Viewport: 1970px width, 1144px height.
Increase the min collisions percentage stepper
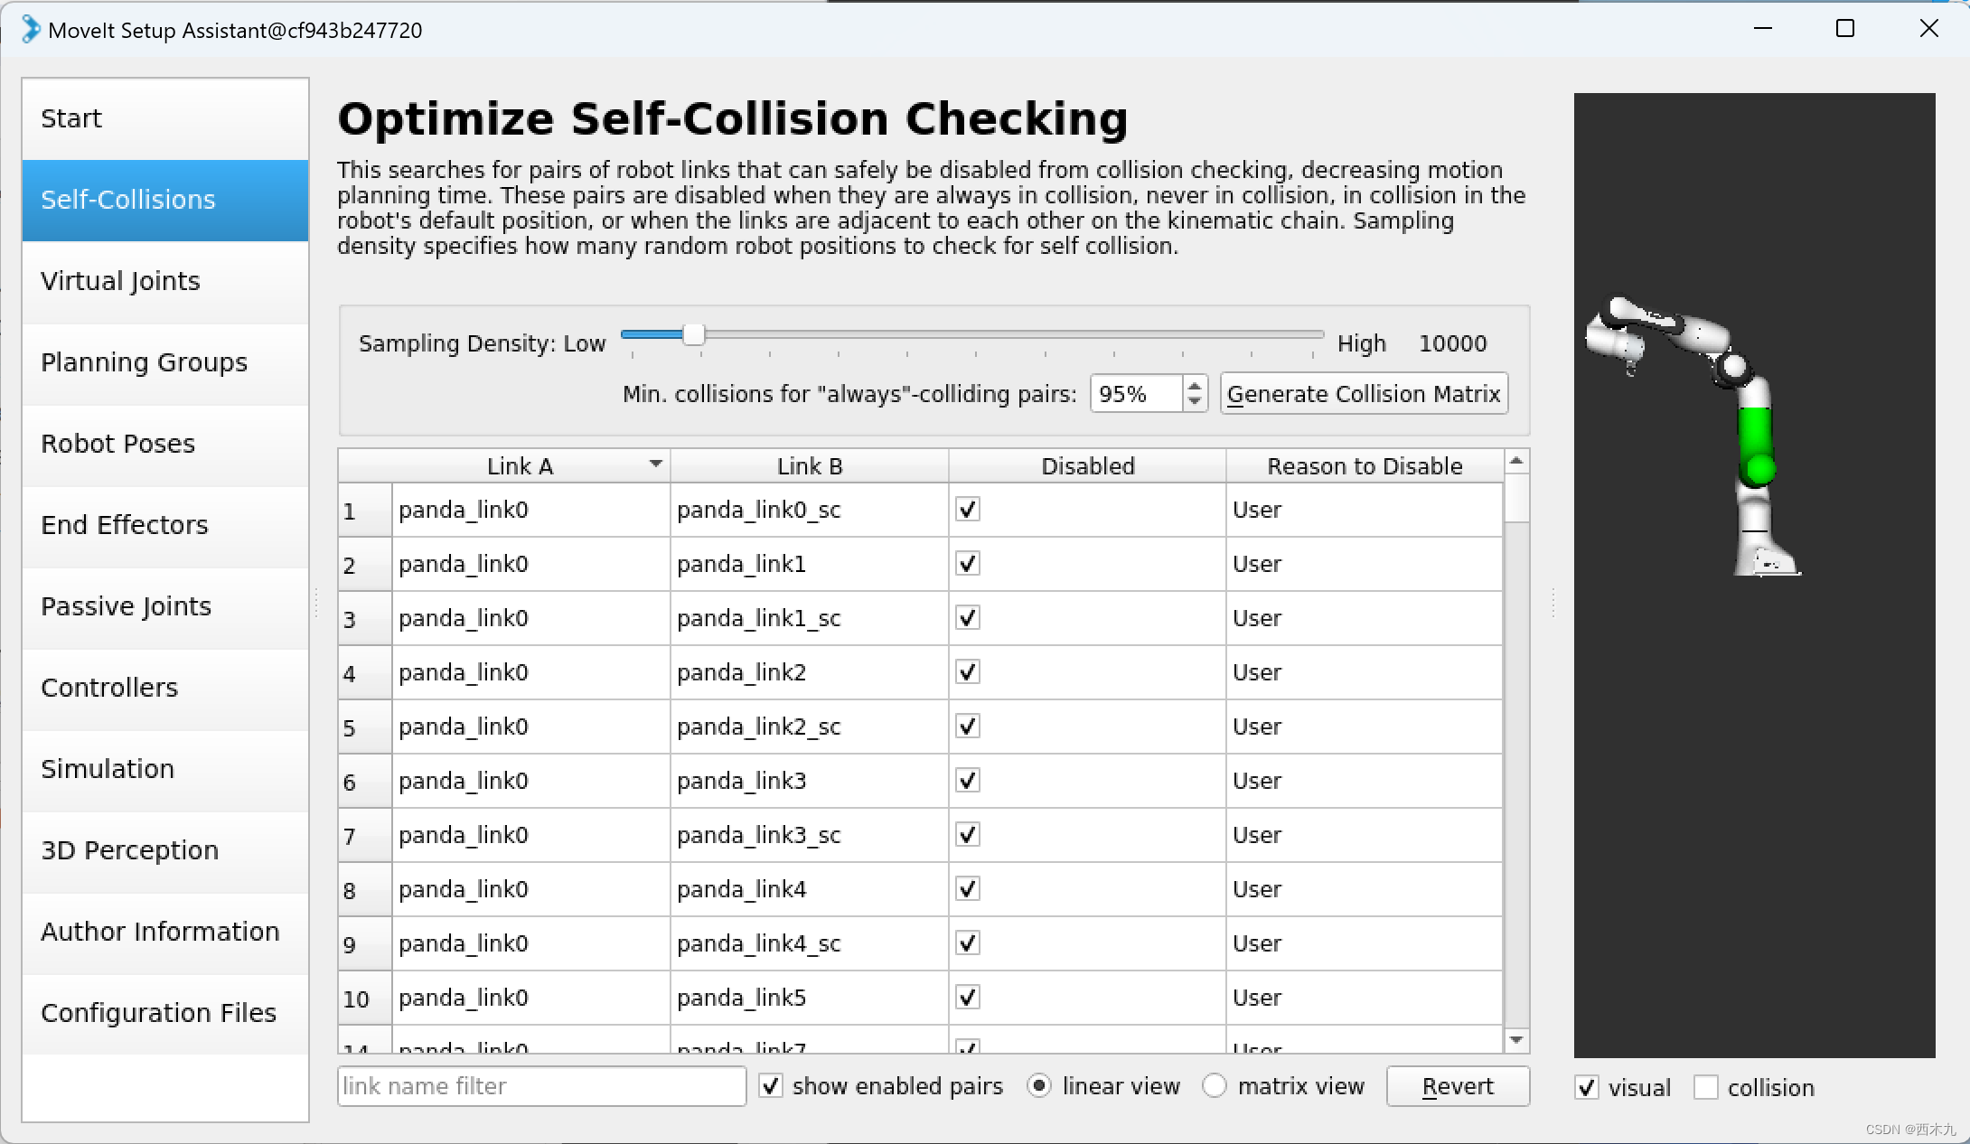click(x=1195, y=386)
